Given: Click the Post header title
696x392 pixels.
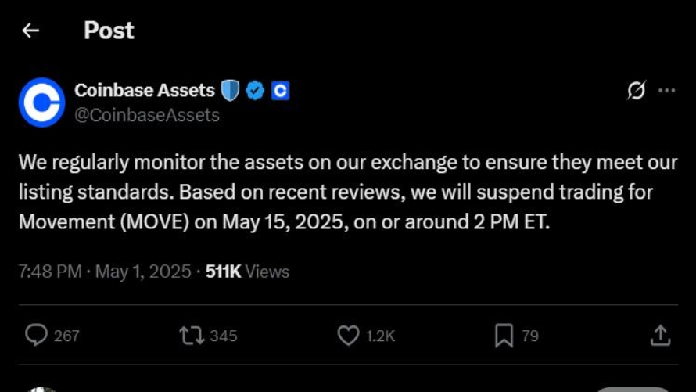Looking at the screenshot, I should pyautogui.click(x=109, y=31).
